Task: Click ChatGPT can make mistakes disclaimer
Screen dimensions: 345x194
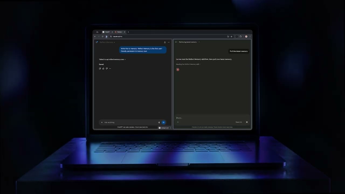Action: [x=133, y=127]
